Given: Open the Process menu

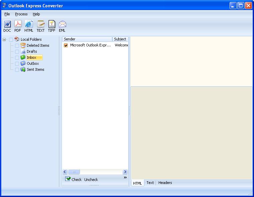Looking at the screenshot, I should pyautogui.click(x=21, y=14).
